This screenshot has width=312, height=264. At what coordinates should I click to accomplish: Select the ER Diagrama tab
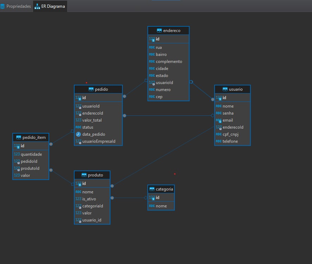[50, 6]
